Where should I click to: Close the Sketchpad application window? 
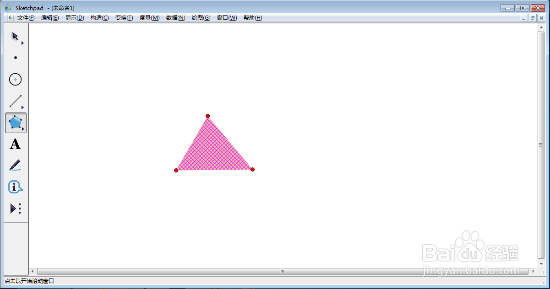point(538,8)
